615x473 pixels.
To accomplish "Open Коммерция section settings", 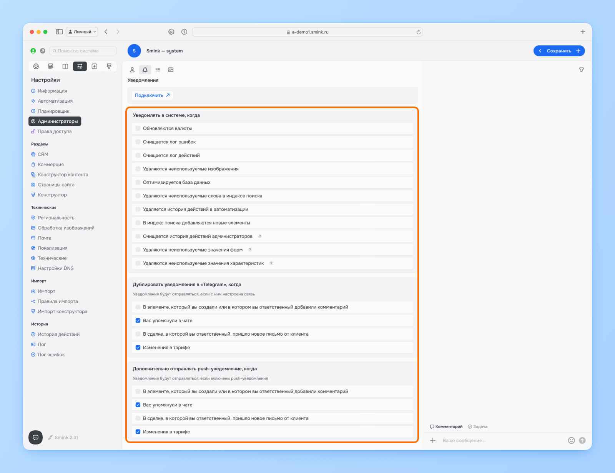I will point(51,165).
